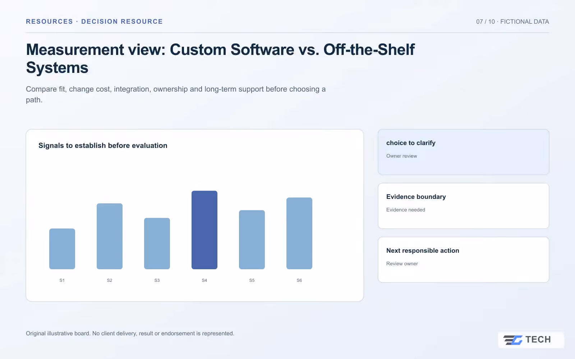575x359 pixels.
Task: Click the S1 bar in chart
Action: 62,249
